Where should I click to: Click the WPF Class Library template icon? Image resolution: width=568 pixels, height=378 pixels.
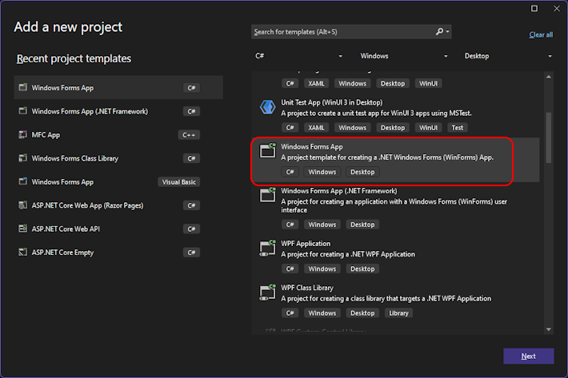tap(267, 292)
